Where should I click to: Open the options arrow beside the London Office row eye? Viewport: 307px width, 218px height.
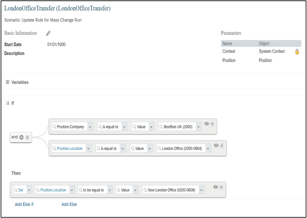click(222, 146)
